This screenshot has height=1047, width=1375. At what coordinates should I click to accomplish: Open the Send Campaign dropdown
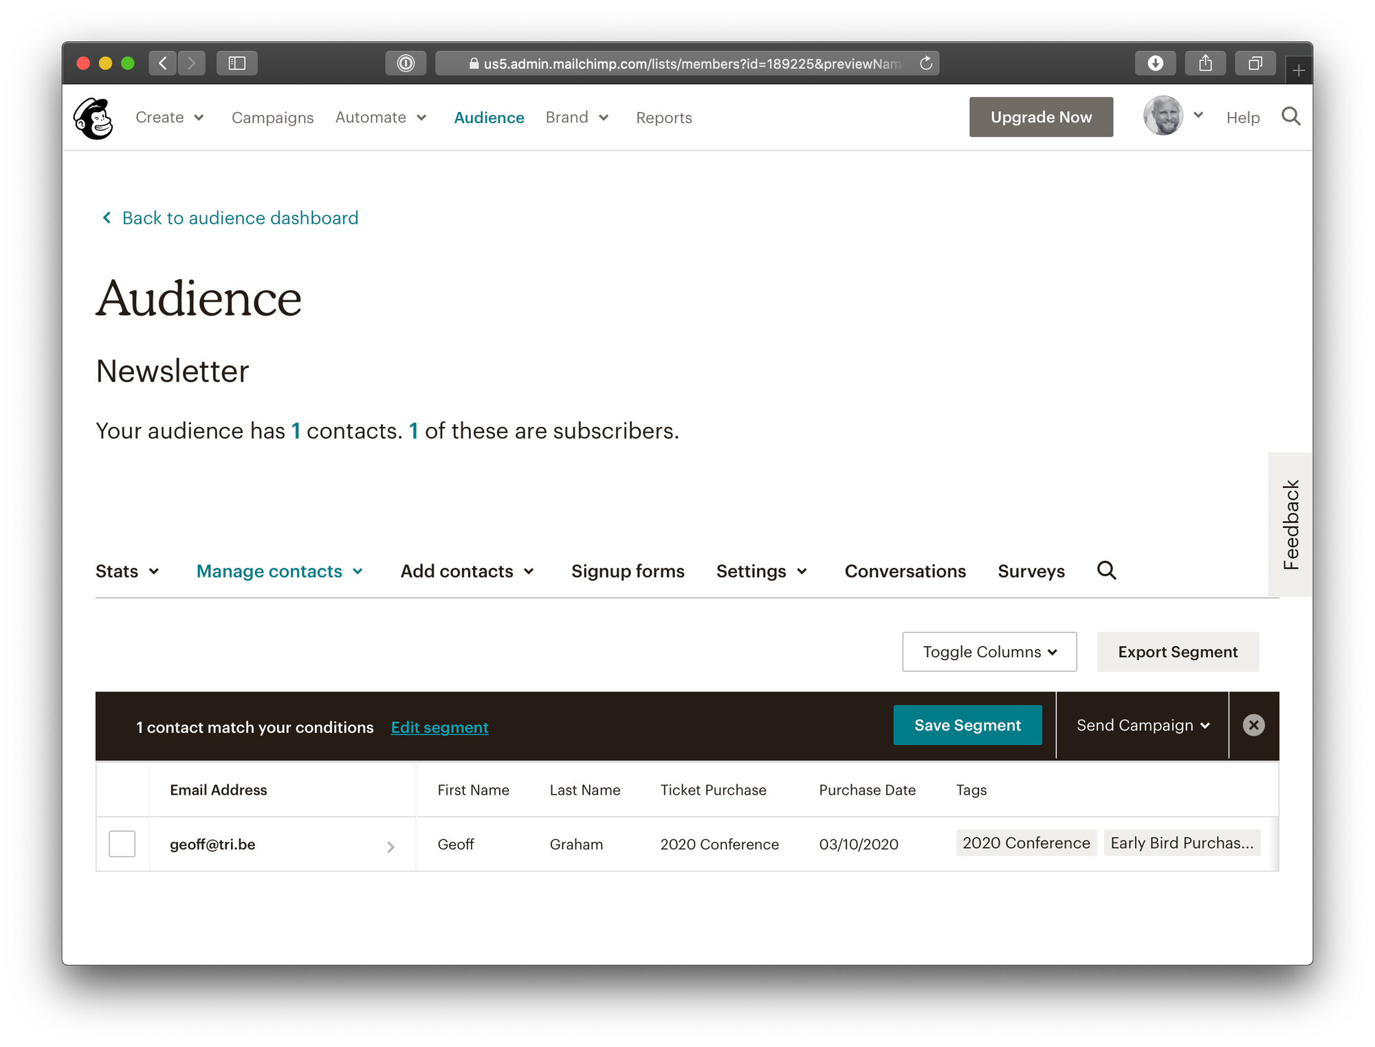point(1143,725)
